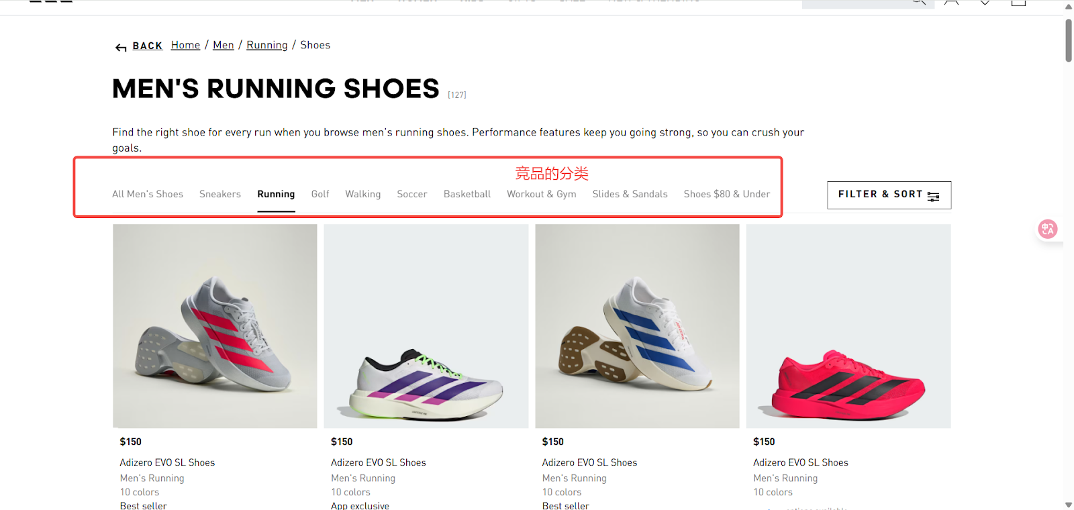Click the page's vertical scrollbar thumb
The height and width of the screenshot is (510, 1074).
(1069, 40)
